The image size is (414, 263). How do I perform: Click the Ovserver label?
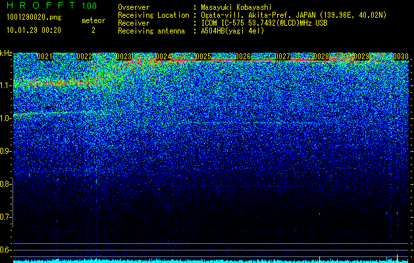134,7
